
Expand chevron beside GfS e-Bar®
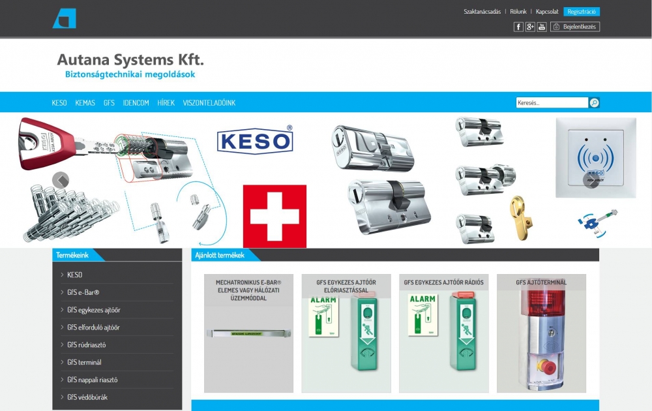point(62,292)
